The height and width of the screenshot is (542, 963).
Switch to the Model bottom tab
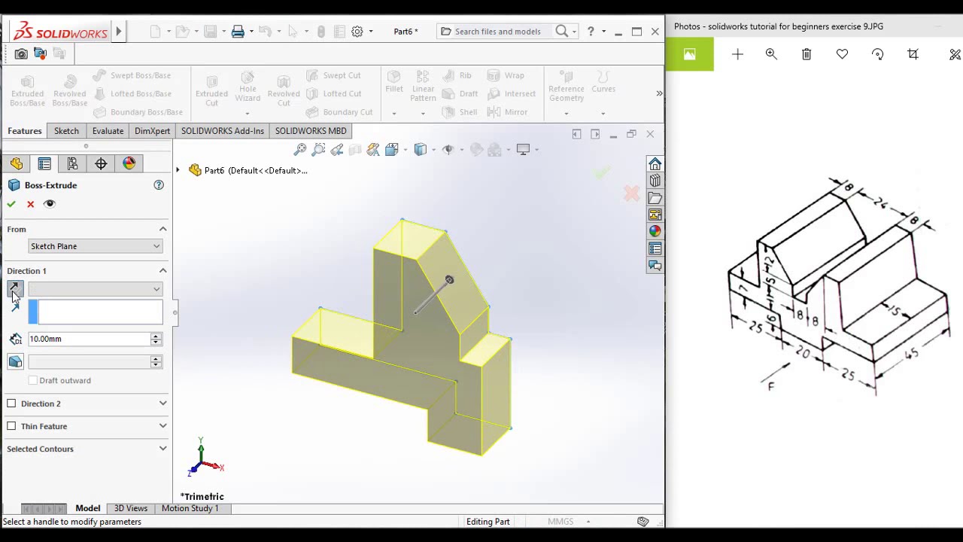[87, 508]
